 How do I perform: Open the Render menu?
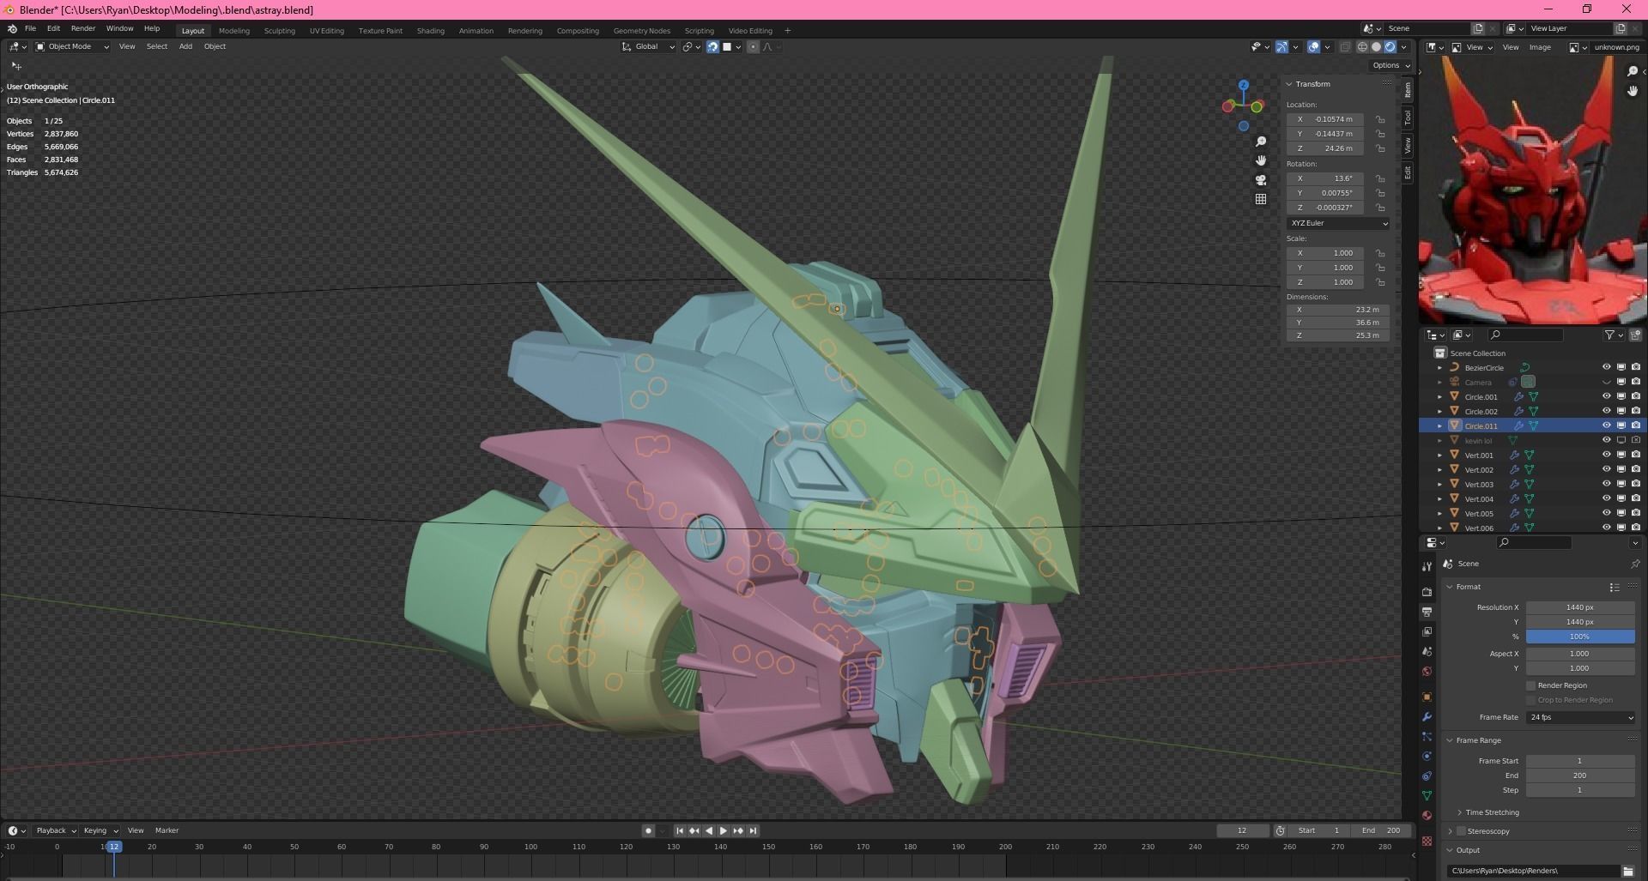coord(83,28)
